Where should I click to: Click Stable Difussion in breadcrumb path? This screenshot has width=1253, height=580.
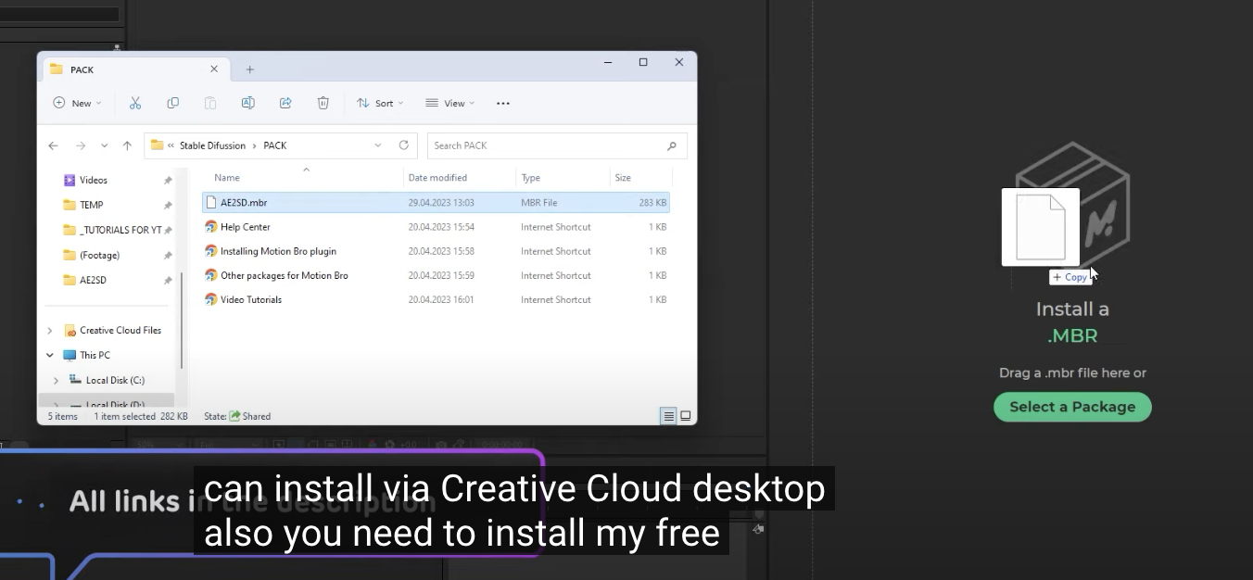[x=212, y=145]
